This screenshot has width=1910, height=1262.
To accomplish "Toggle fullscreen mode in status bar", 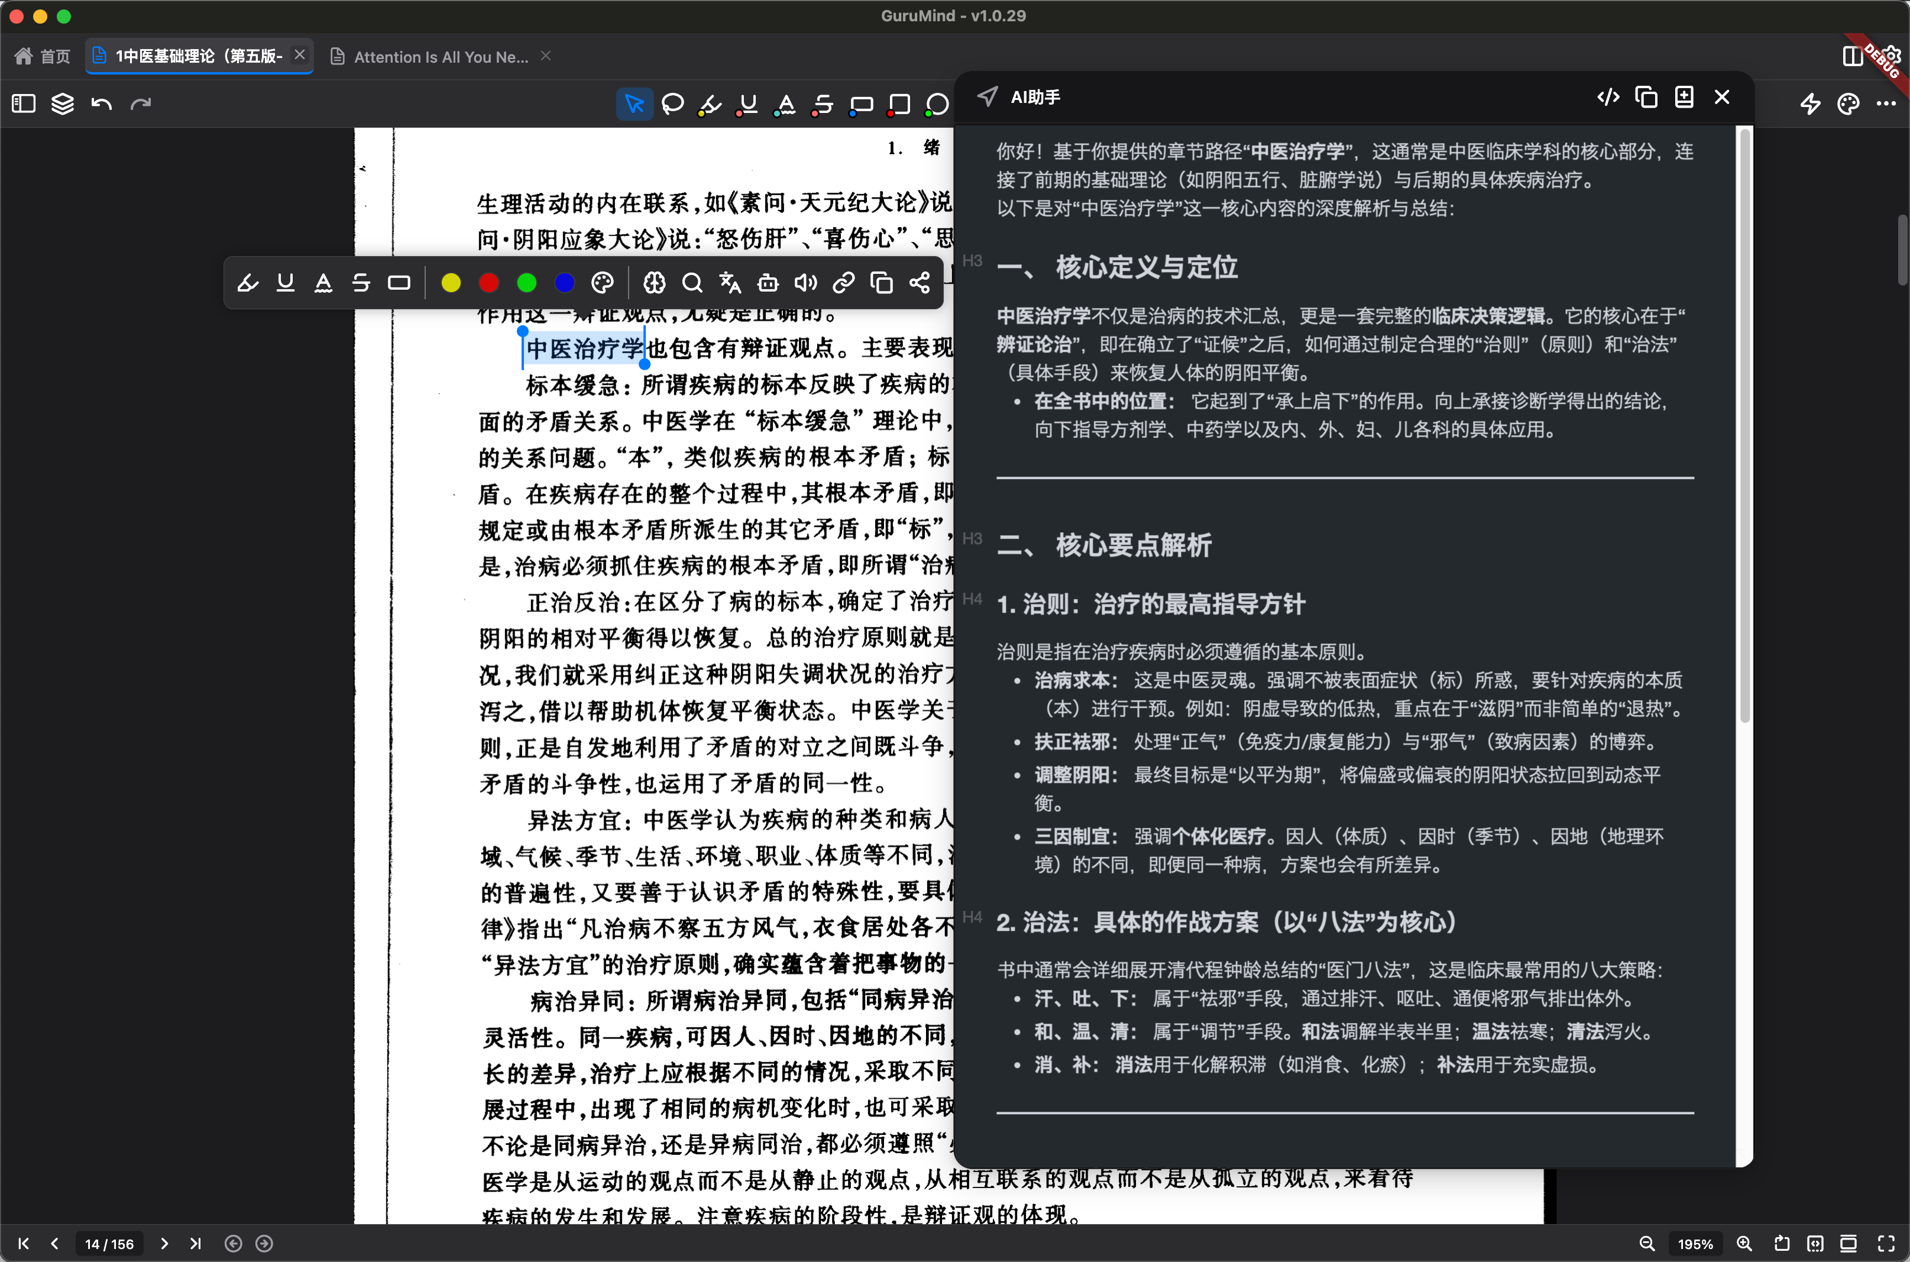I will (1886, 1244).
